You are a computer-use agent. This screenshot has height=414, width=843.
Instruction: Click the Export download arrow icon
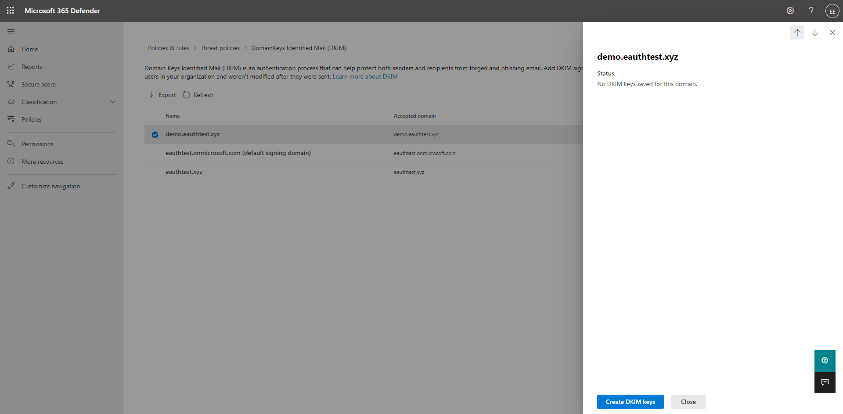coord(151,95)
